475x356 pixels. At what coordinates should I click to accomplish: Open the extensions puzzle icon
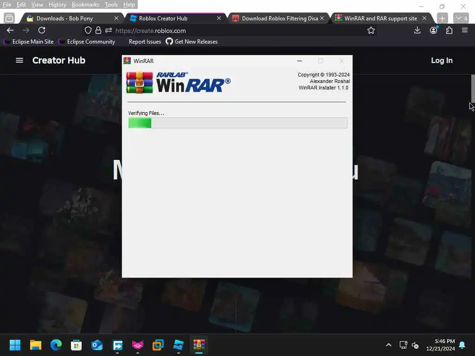pos(449,30)
